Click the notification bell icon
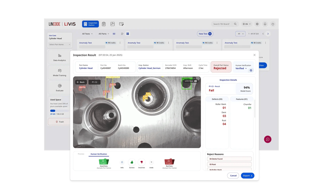 [x=265, y=24]
